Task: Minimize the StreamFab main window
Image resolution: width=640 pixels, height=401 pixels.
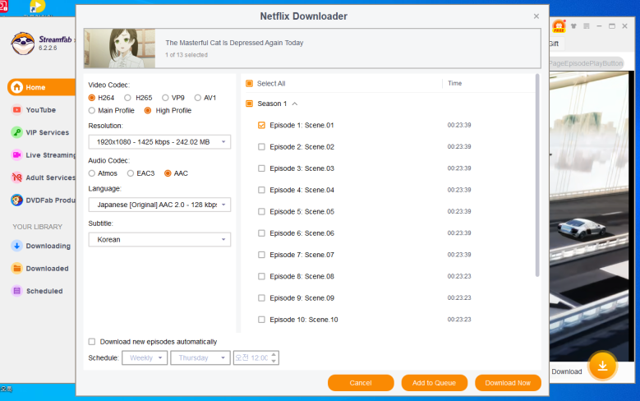Action: pos(599,26)
